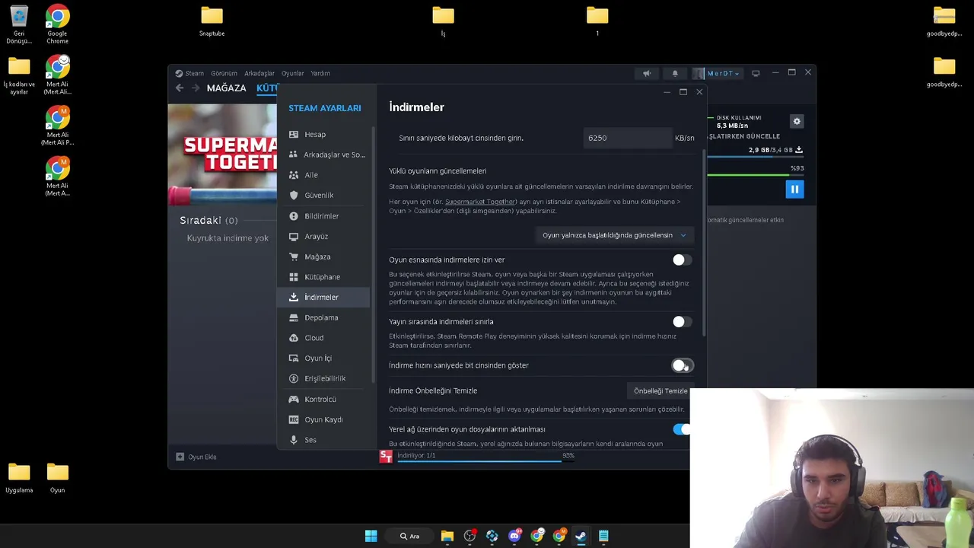The width and height of the screenshot is (974, 548).
Task: Click the green %93 progress bar
Action: pos(755,175)
